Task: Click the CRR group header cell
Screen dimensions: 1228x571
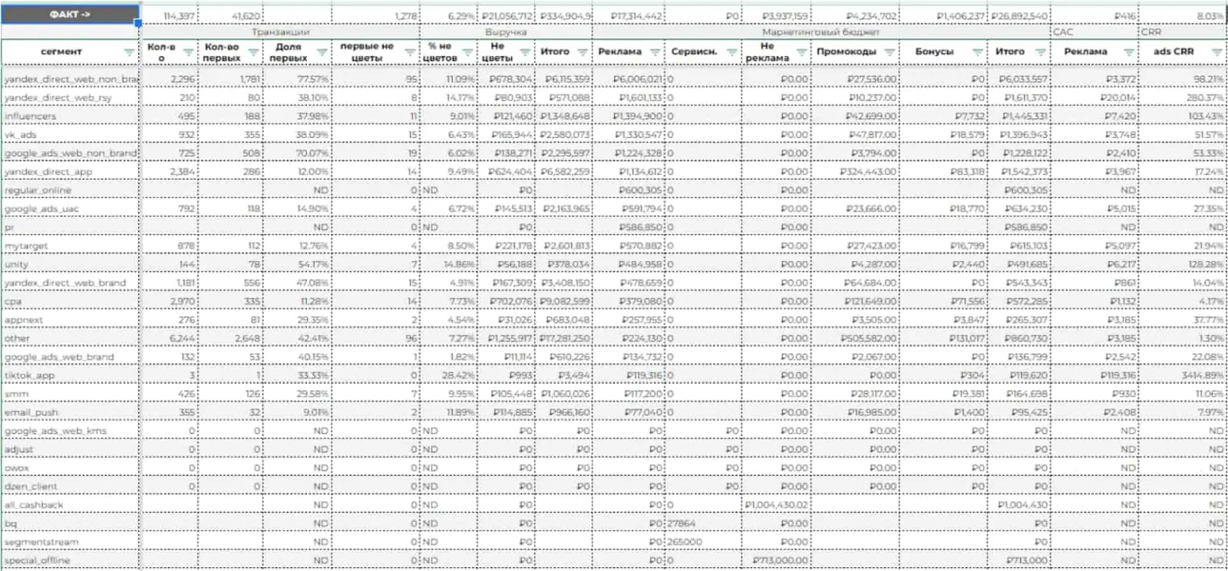Action: 1182,32
